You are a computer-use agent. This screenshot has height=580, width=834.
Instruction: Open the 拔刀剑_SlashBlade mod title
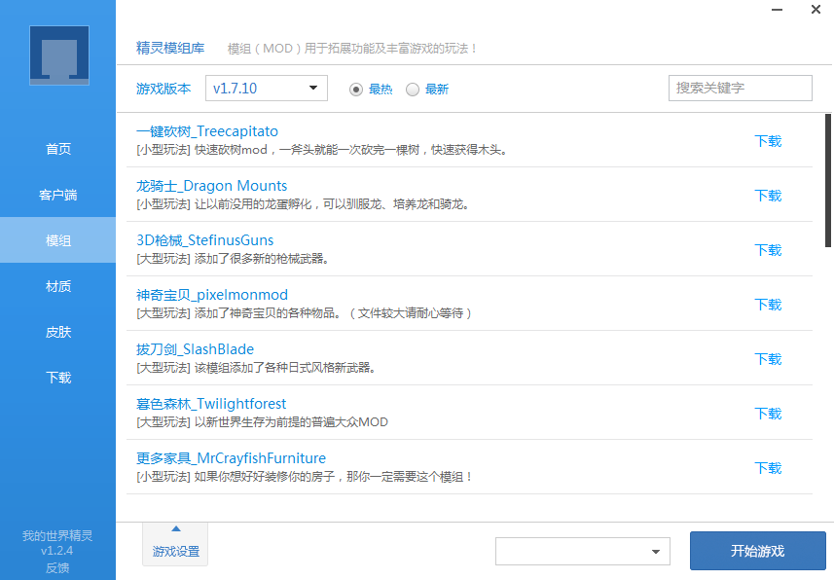click(195, 349)
